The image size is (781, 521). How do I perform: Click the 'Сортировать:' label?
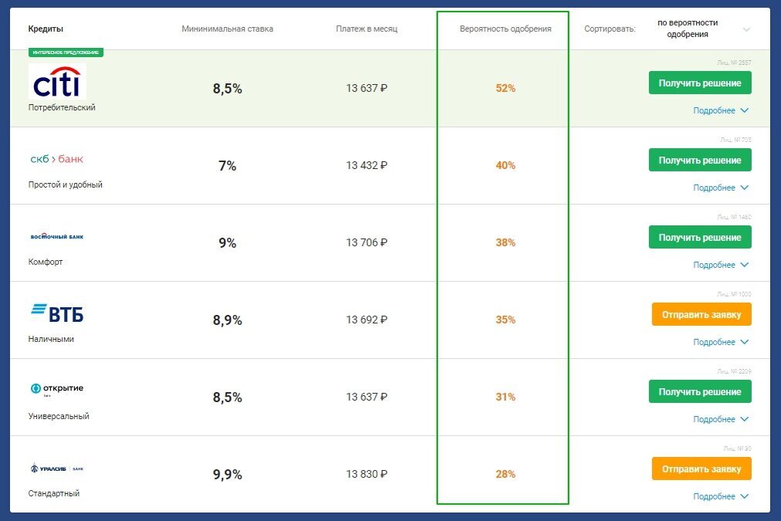[x=610, y=29]
